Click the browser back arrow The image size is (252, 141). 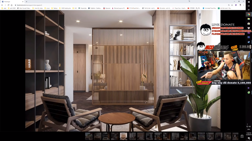coord(2,5)
